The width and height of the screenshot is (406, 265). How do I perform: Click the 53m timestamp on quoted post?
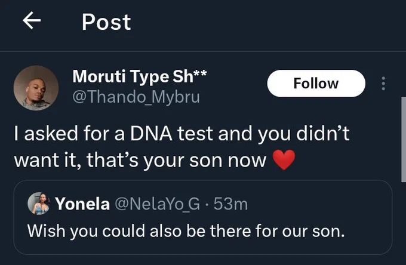(x=230, y=204)
